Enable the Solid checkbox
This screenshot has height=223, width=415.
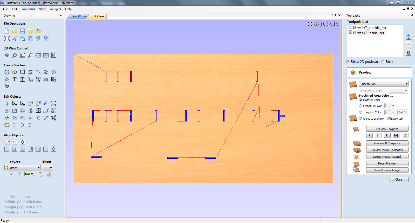click(383, 62)
